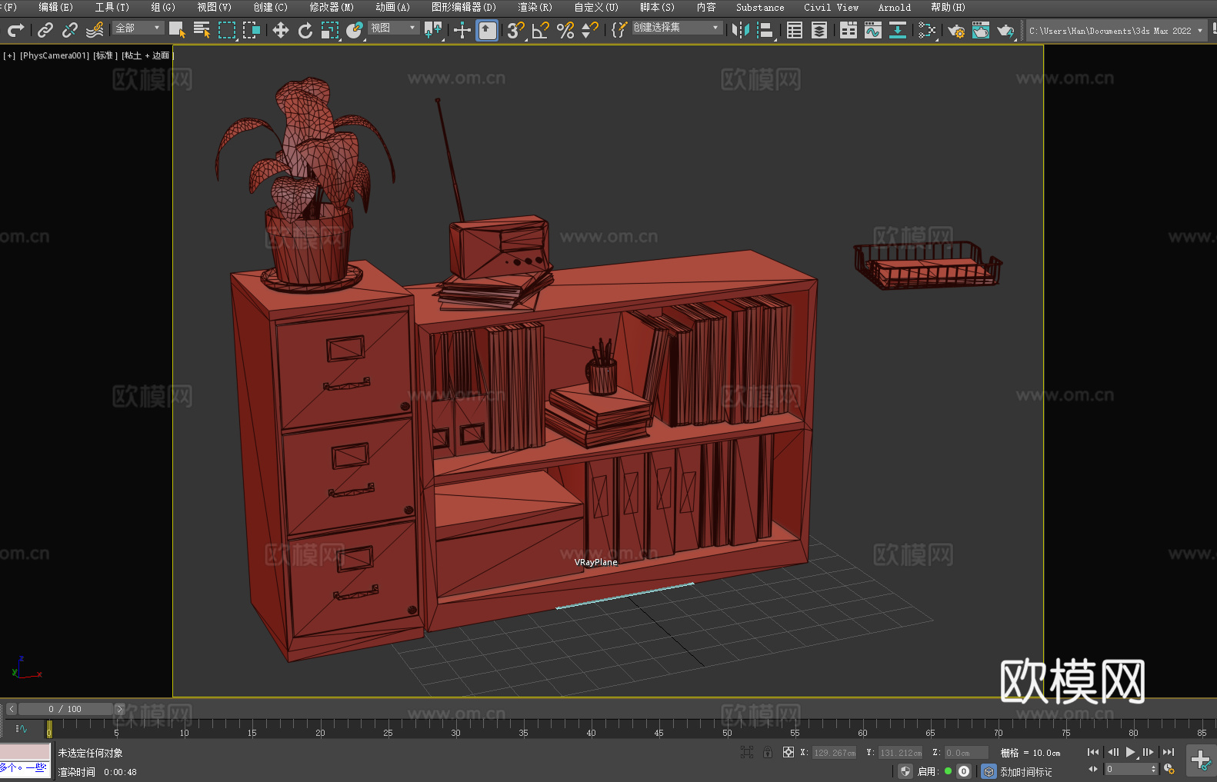The image size is (1217, 782).
Task: Click the Mirror tool icon
Action: (741, 30)
